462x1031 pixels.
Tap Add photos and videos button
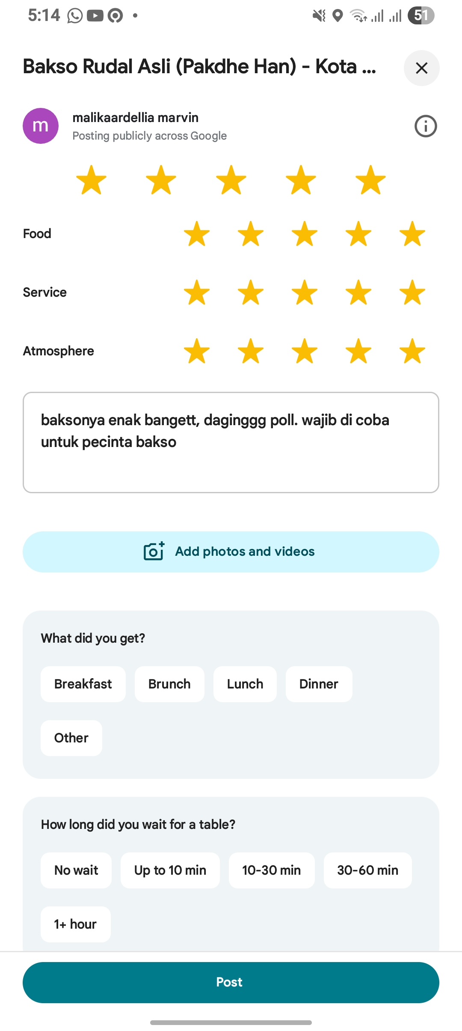click(245, 551)
